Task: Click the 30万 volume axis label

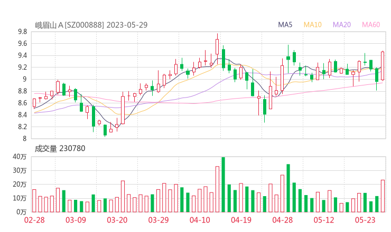Action: tap(20, 170)
